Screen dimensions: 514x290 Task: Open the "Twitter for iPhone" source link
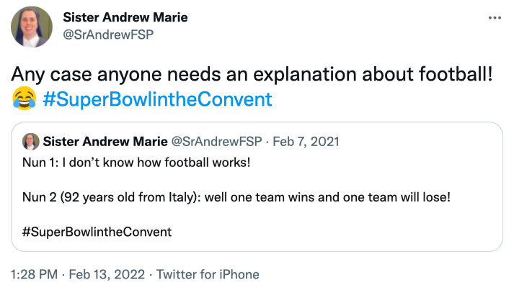pos(208,274)
